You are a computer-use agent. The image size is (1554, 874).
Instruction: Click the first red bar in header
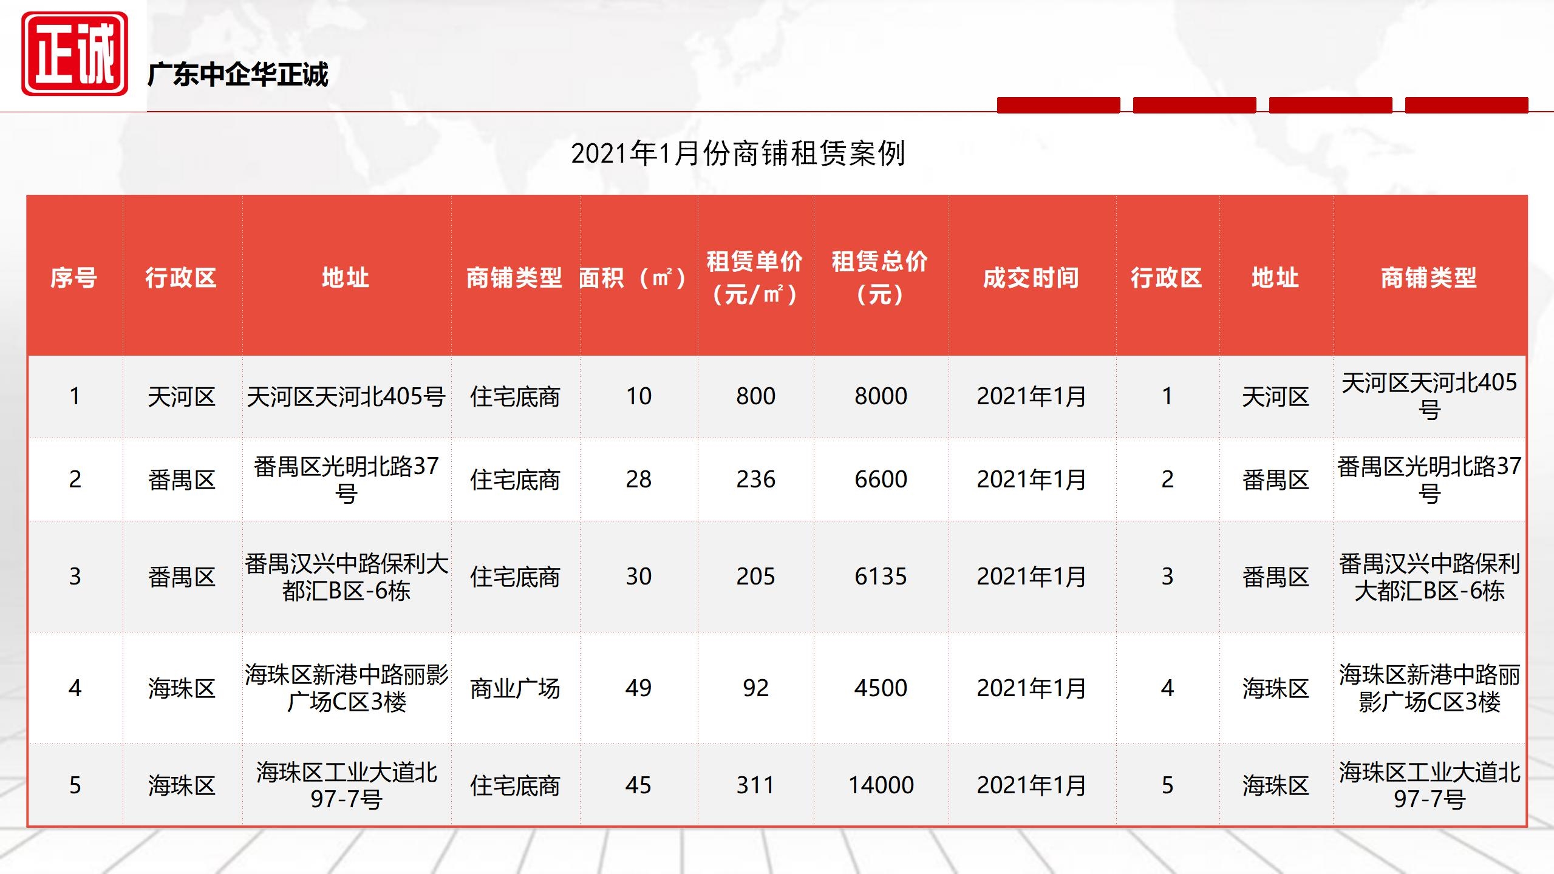[x=1058, y=105]
